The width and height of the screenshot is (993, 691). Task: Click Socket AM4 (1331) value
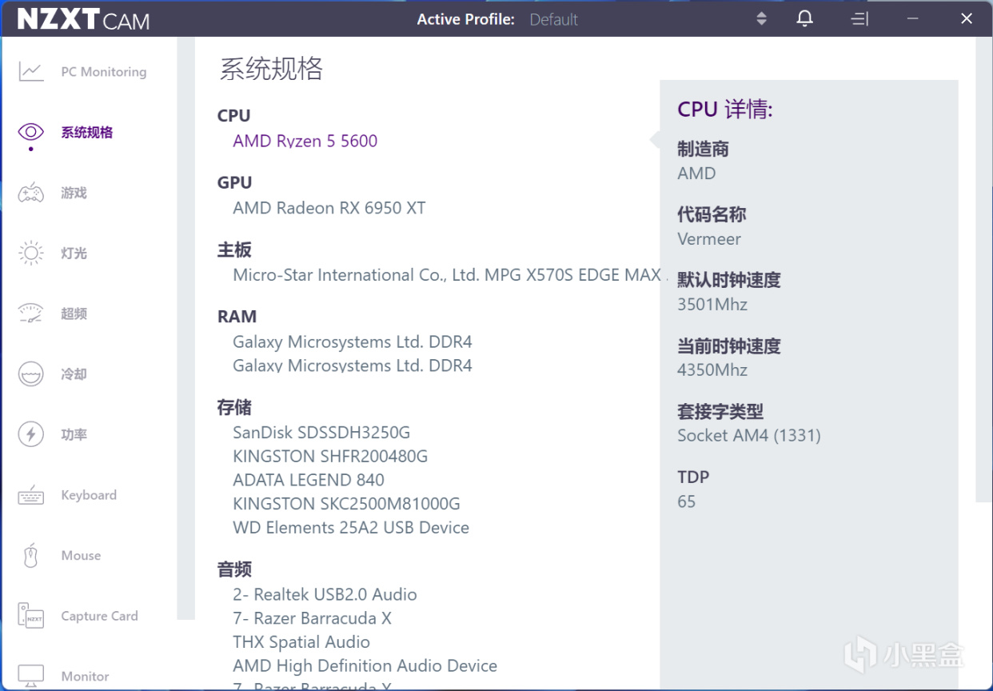[749, 436]
